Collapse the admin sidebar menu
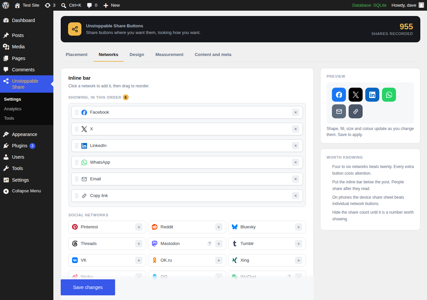 [27, 191]
